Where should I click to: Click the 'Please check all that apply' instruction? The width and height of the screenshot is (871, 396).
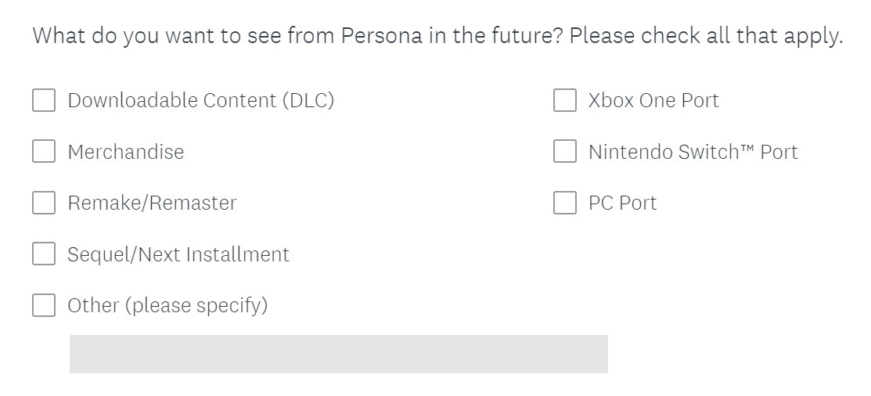click(706, 36)
